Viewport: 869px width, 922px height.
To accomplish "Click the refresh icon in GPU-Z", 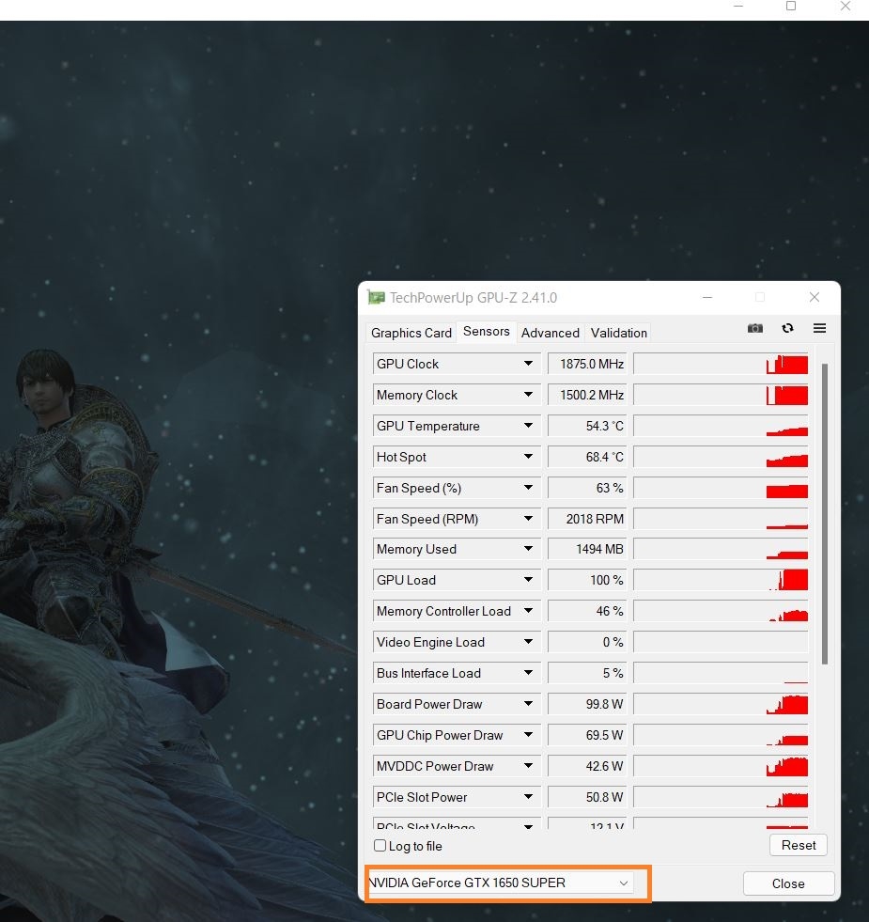I will tap(787, 328).
